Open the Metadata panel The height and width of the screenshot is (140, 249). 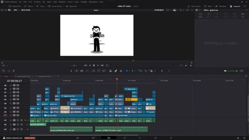(x=221, y=6)
